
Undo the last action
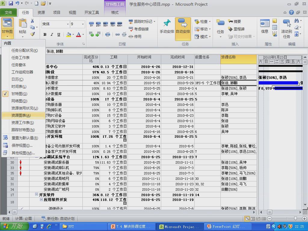[x=17, y=3]
